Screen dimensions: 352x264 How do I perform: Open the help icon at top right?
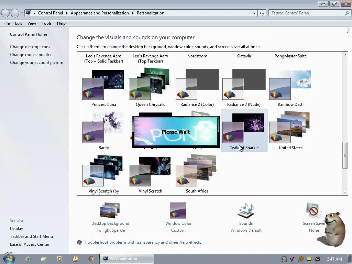click(x=349, y=30)
